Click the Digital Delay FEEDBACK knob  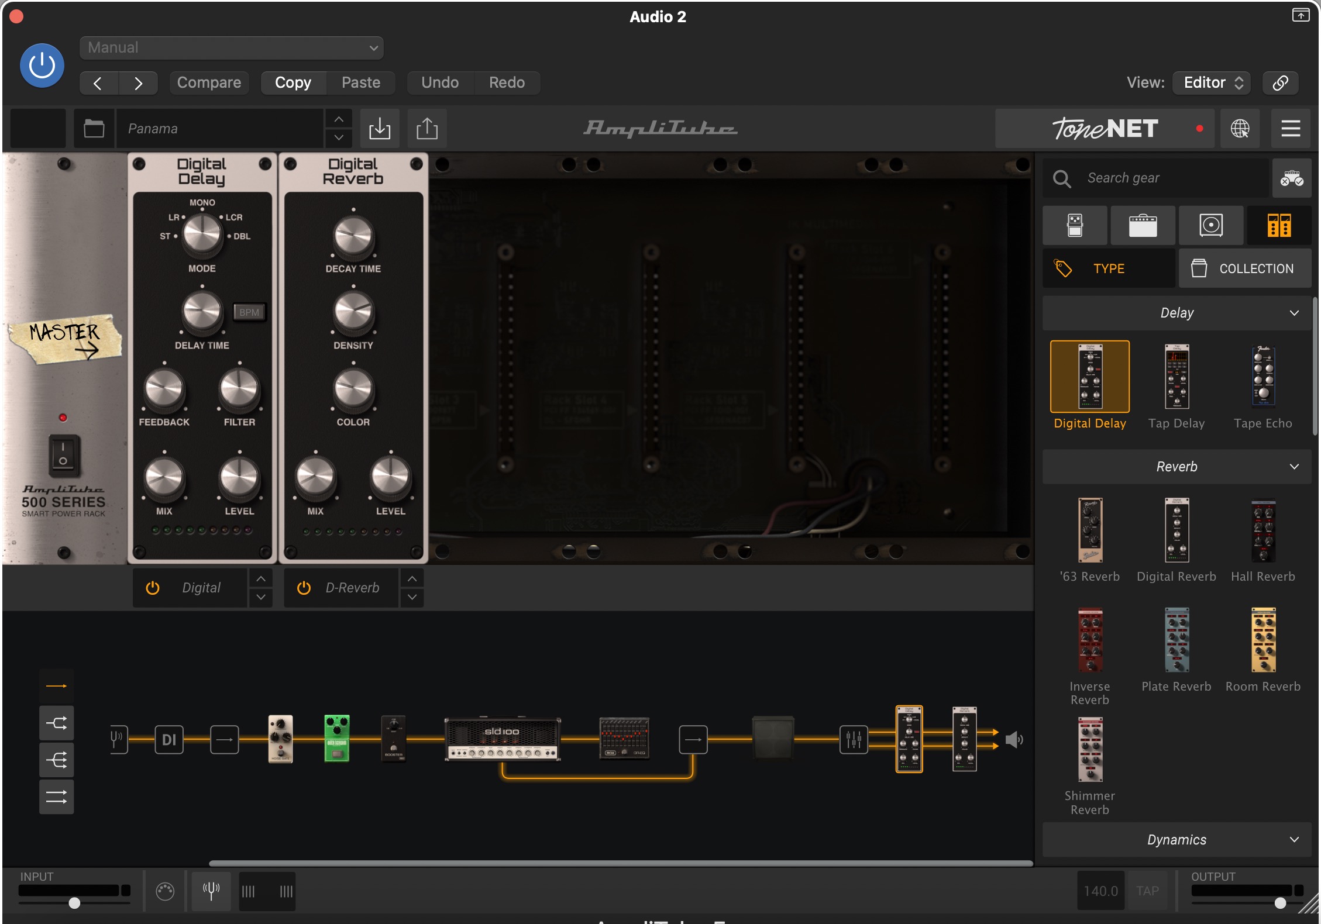[164, 389]
